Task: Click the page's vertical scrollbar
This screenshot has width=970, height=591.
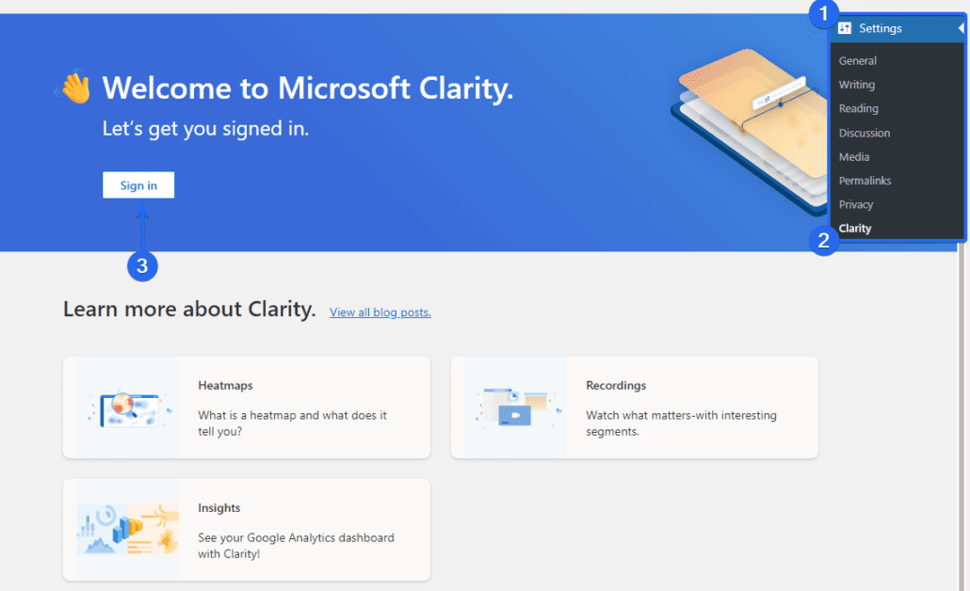Action: [x=962, y=417]
